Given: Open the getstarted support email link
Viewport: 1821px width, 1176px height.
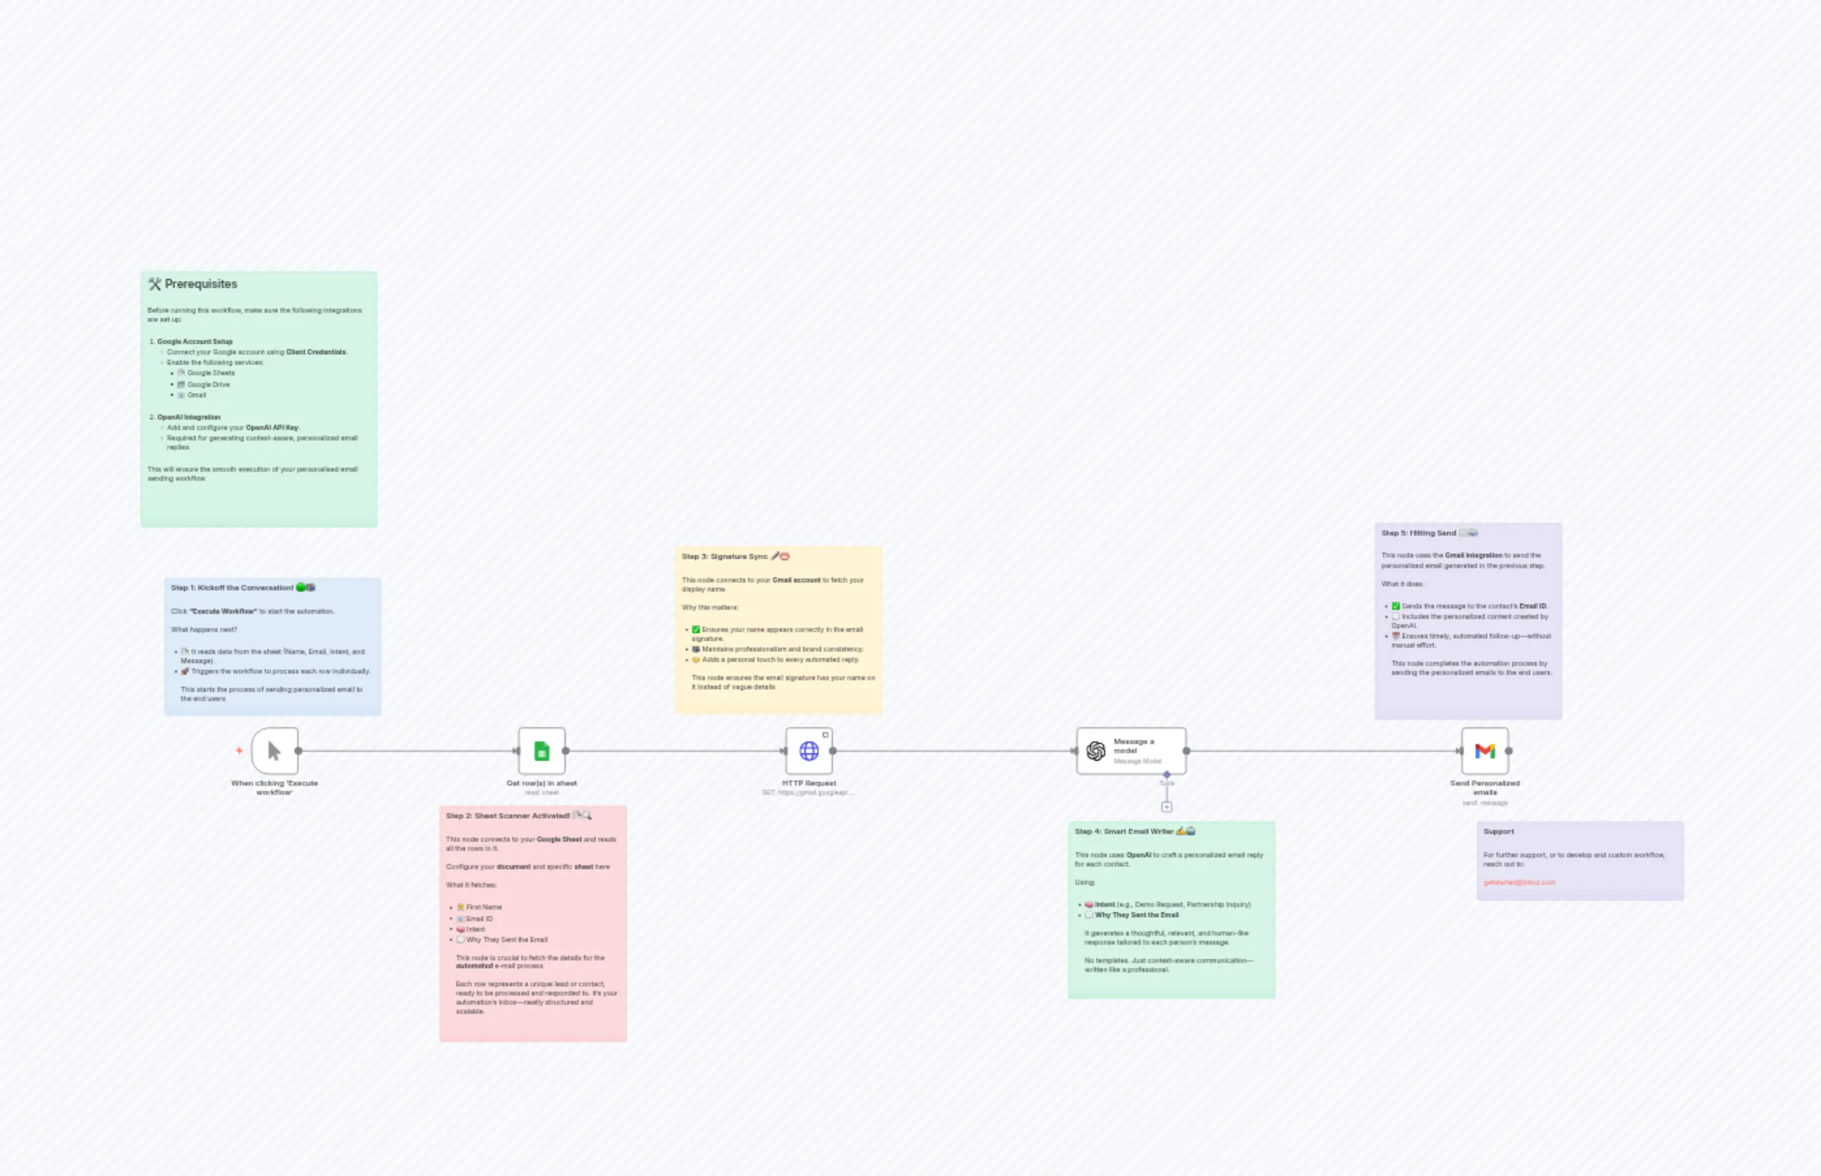Looking at the screenshot, I should point(1519,882).
